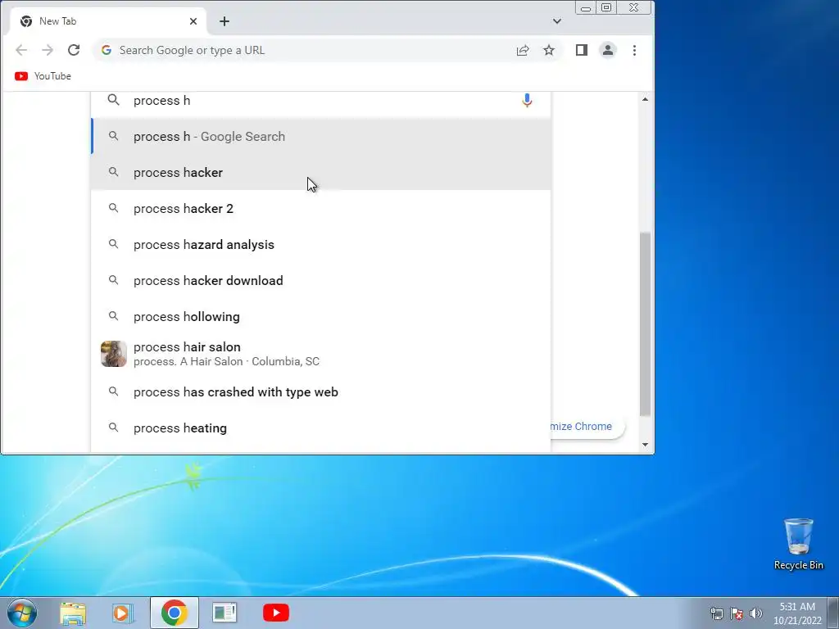Launch Windows Media Player from the taskbar

[x=123, y=613]
